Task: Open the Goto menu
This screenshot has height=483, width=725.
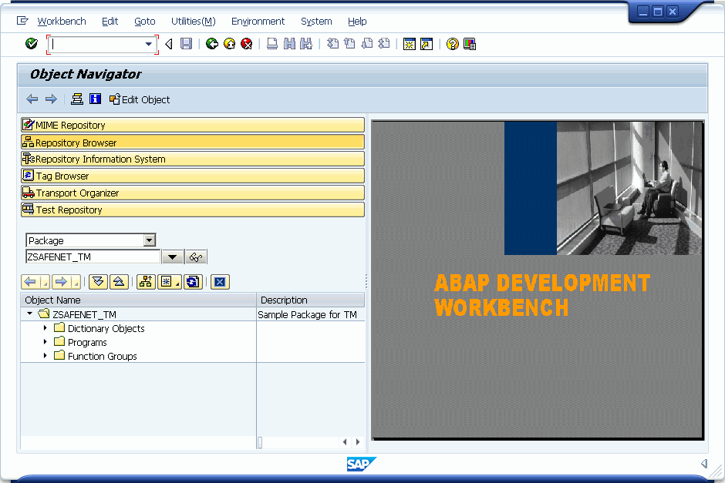Action: [145, 22]
